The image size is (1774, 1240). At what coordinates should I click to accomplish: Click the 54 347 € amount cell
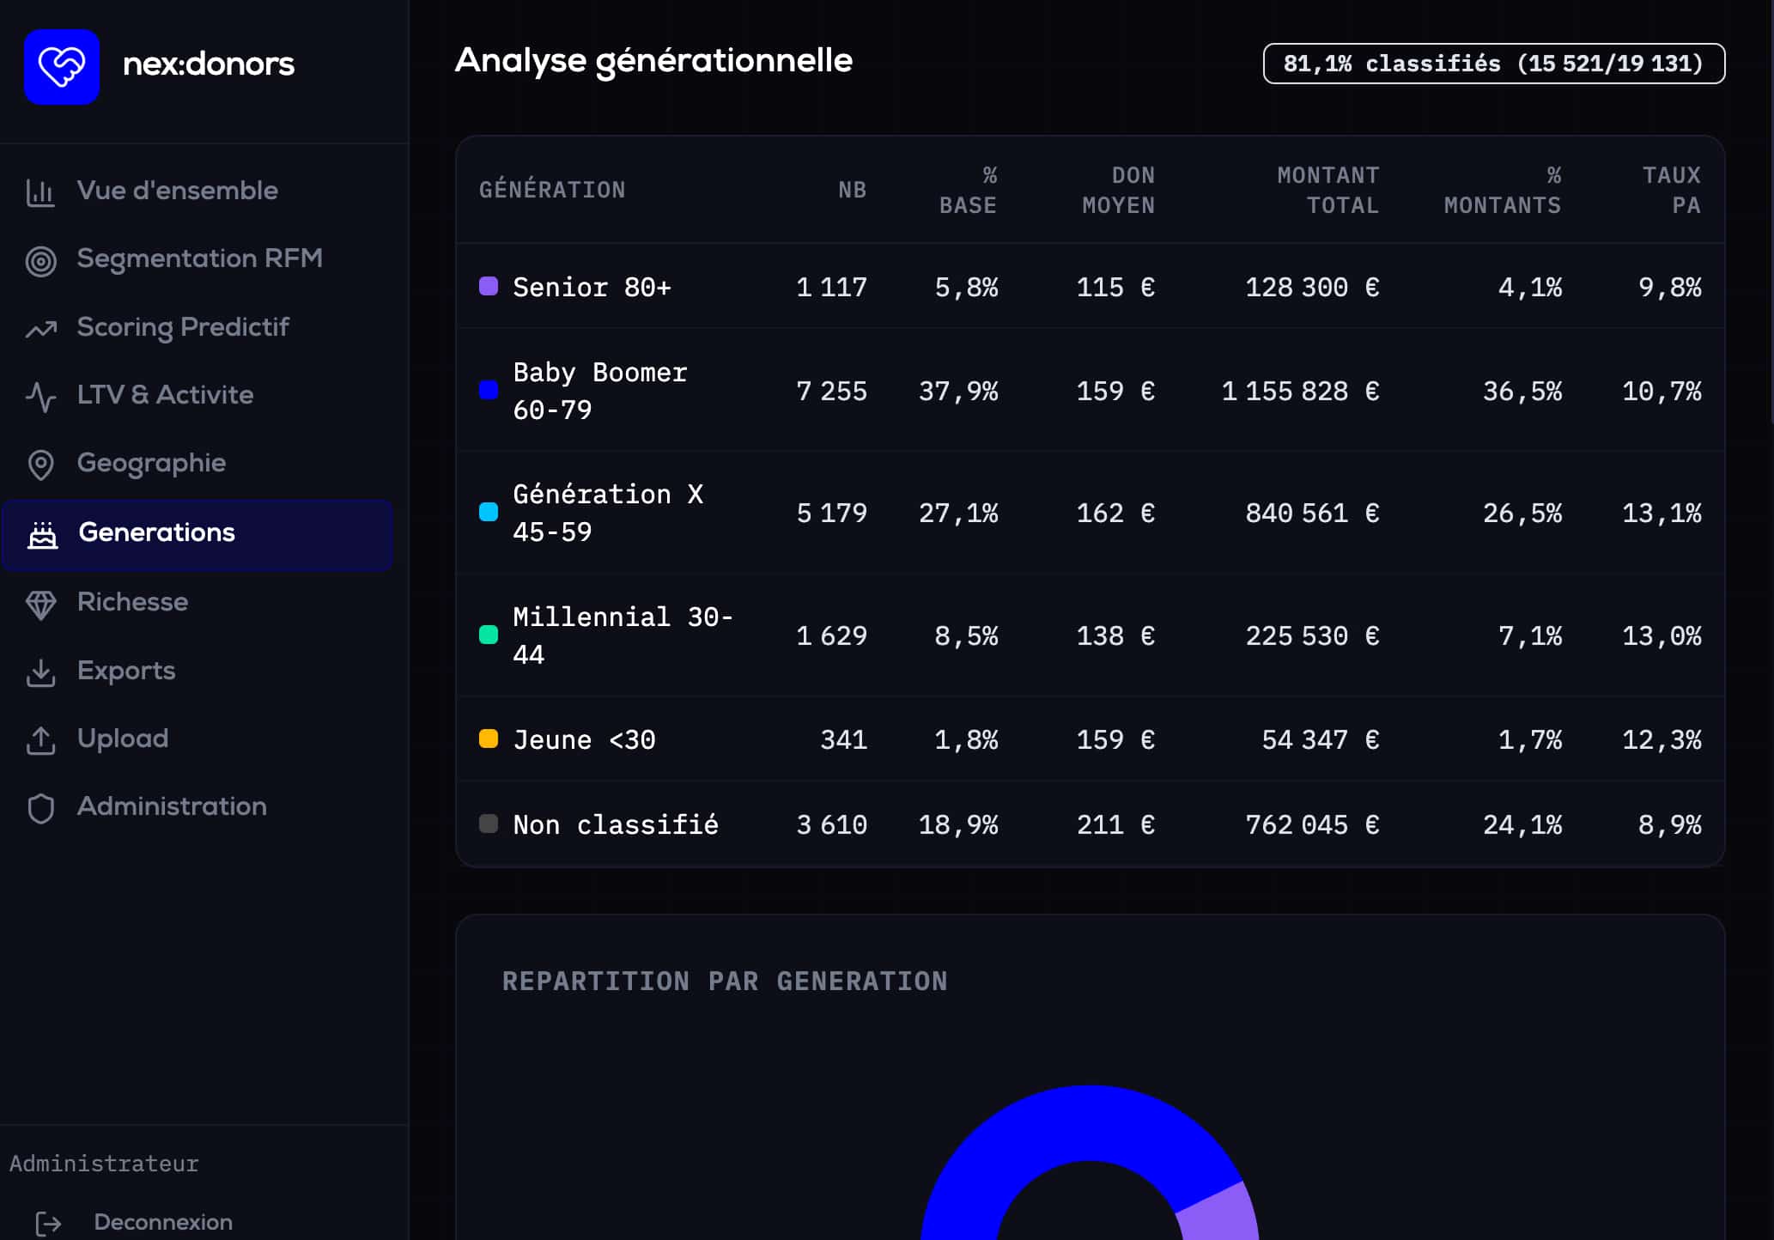tap(1320, 739)
